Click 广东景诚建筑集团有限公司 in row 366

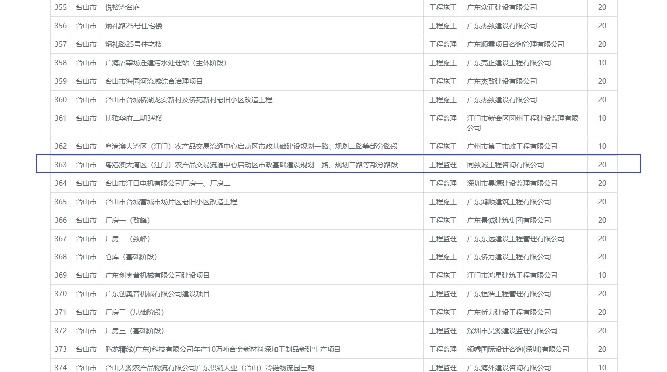click(509, 220)
